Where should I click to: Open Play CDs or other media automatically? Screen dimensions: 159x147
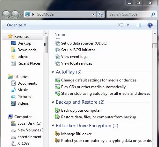click(x=93, y=87)
